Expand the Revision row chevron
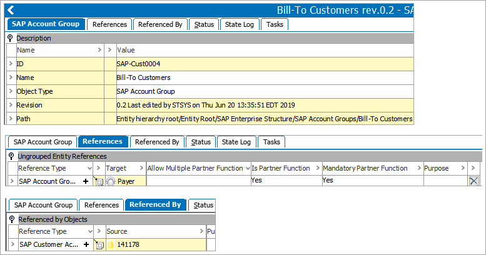The width and height of the screenshot is (486, 255). (11, 105)
